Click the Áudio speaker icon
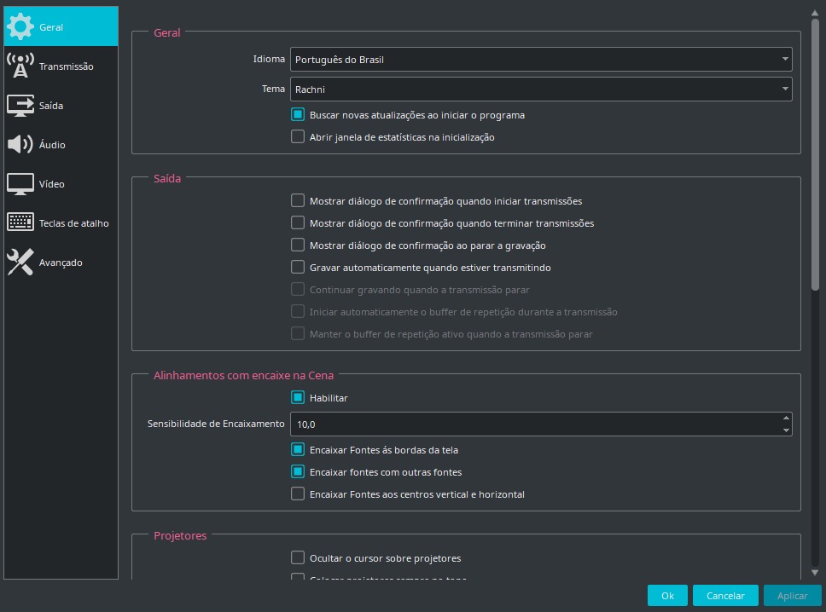This screenshot has width=826, height=612. click(x=20, y=145)
